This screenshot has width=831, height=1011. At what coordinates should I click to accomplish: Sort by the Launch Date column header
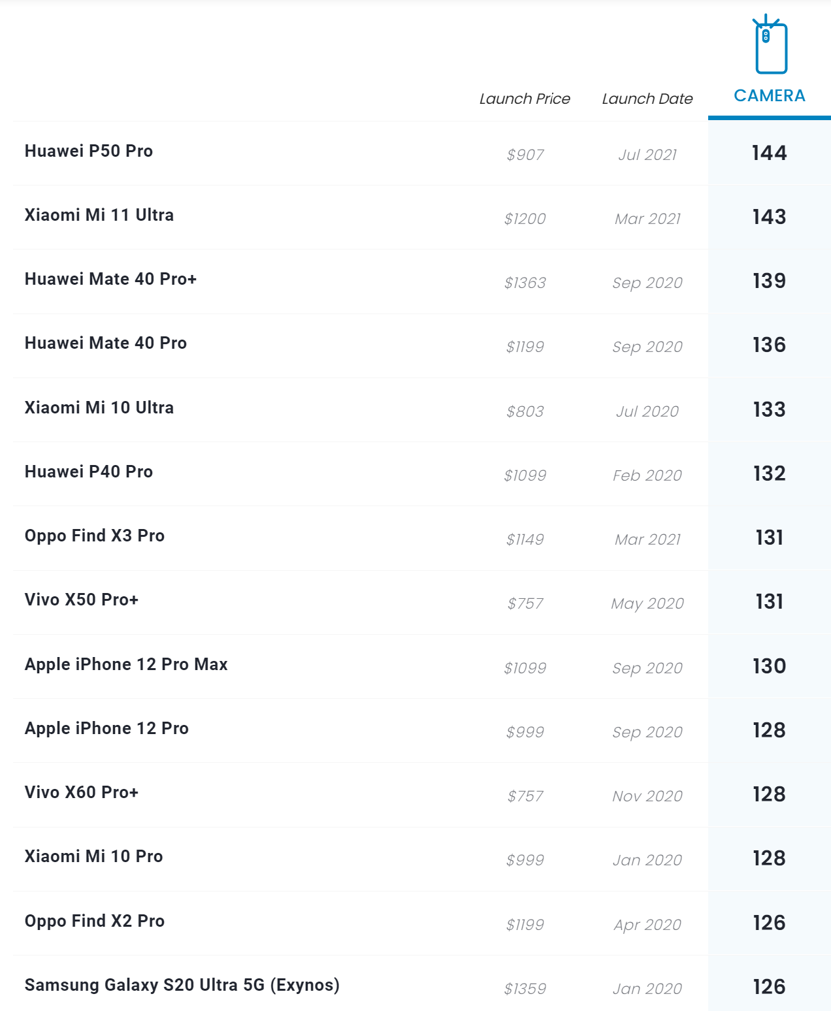[647, 99]
